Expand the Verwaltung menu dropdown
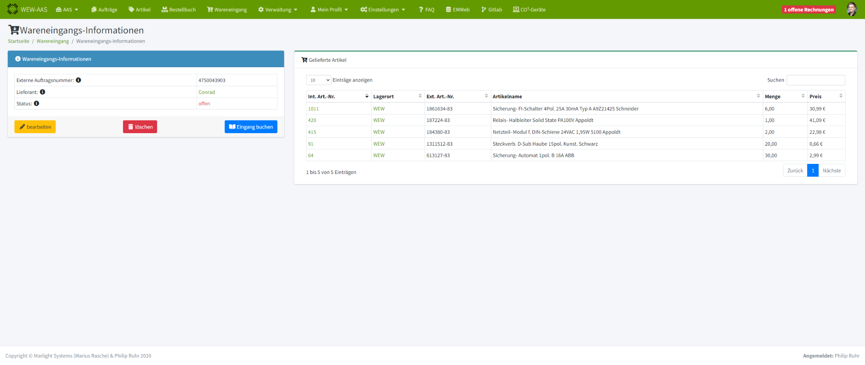The image size is (865, 365). [278, 9]
